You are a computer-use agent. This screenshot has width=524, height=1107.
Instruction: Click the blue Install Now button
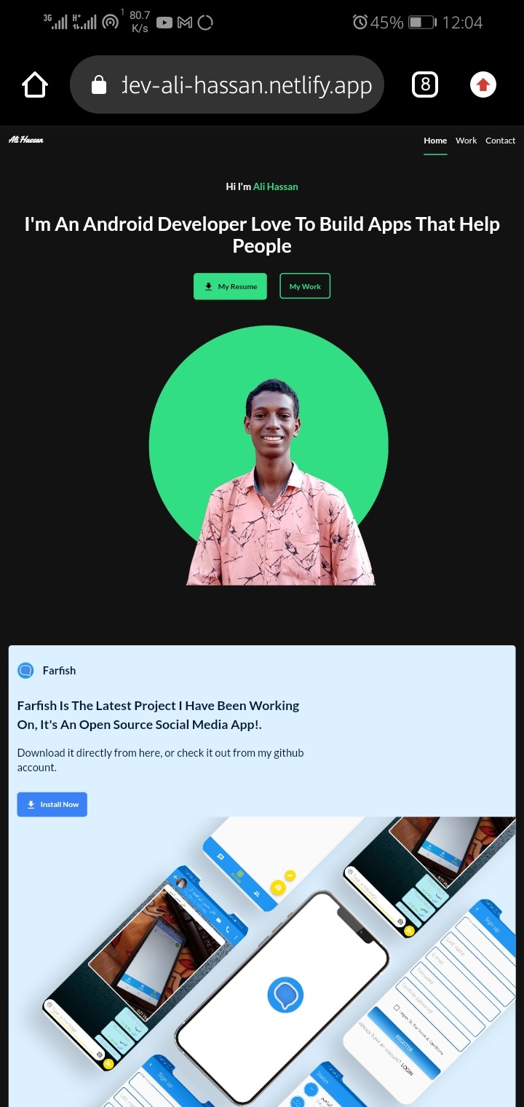click(52, 804)
